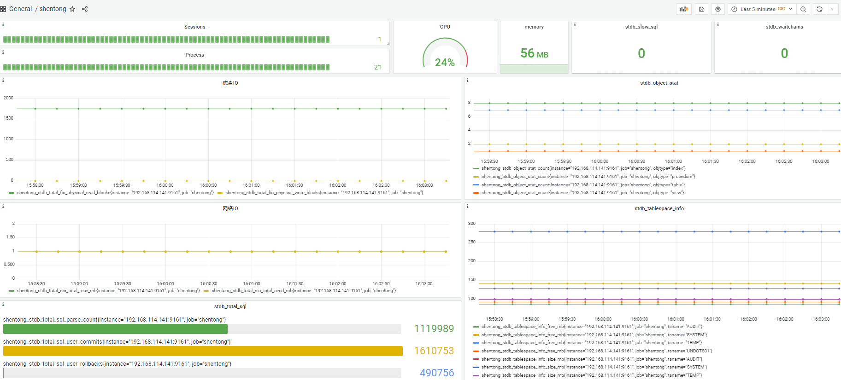Click the info icon on stdb_slow_sql panel
The width and height of the screenshot is (841, 380).
coord(575,25)
